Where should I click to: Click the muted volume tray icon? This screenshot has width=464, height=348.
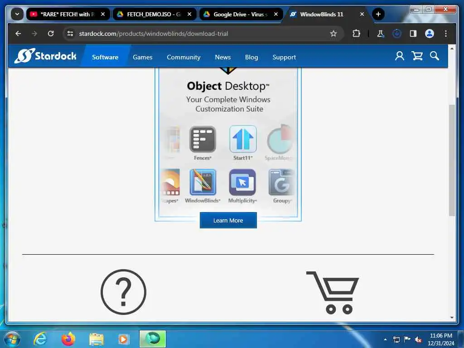(418, 339)
